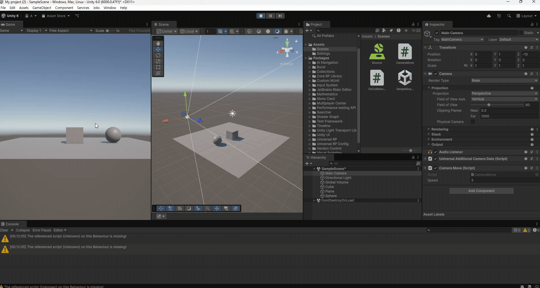Image resolution: width=540 pixels, height=288 pixels.
Task: Click Search by Import Log Type icon
Action: (399, 30)
